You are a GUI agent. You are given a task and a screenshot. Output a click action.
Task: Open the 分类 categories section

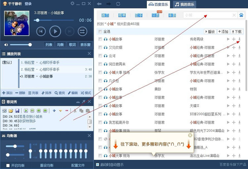tap(155, 15)
